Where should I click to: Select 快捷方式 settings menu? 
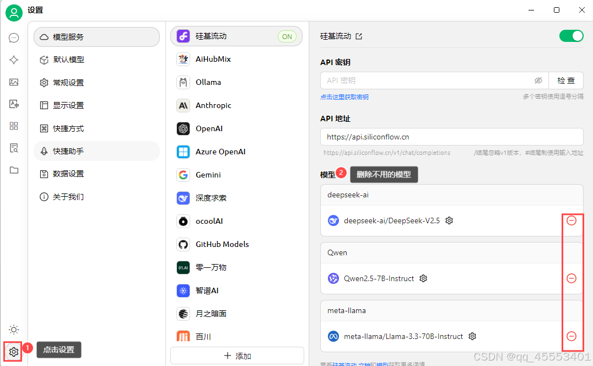pyautogui.click(x=97, y=128)
